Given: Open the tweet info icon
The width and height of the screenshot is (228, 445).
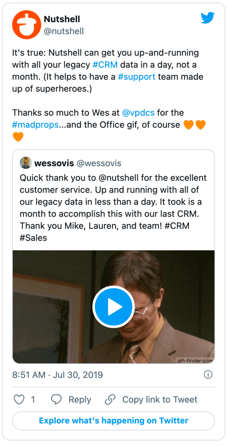Looking at the screenshot, I should (208, 375).
